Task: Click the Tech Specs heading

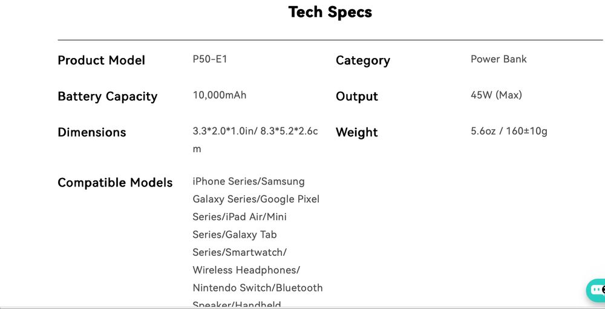Action: (x=330, y=12)
